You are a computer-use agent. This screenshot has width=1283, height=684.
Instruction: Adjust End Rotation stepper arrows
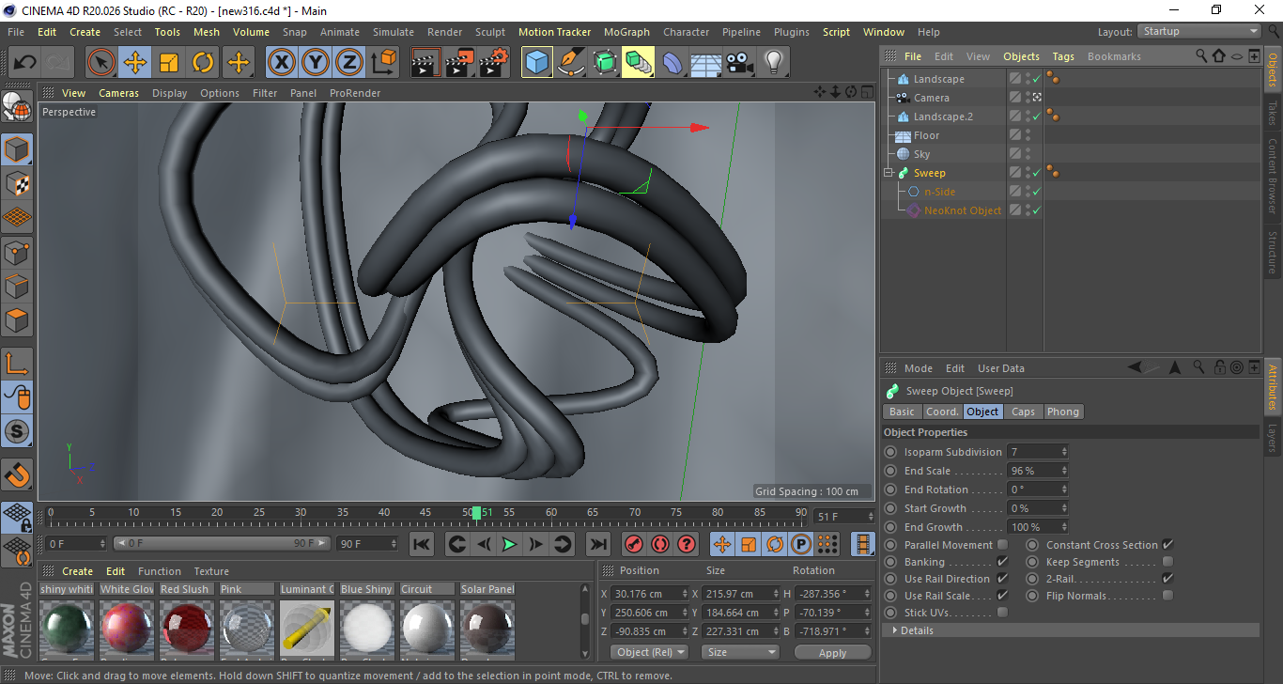1064,490
